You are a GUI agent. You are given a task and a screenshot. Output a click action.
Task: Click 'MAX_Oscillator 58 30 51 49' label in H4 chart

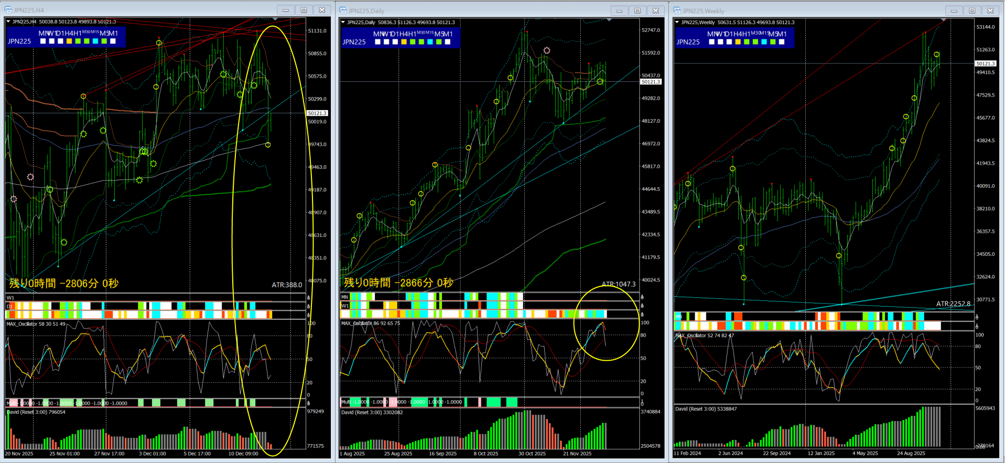click(x=36, y=324)
